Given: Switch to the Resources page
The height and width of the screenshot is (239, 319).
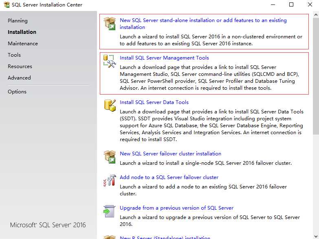Looking at the screenshot, I should click(x=20, y=66).
